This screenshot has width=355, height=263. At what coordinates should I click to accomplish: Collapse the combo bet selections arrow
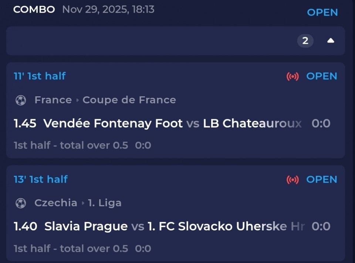(331, 41)
